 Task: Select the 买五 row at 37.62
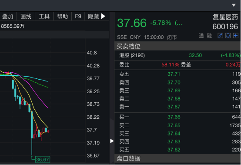[x=177, y=150]
